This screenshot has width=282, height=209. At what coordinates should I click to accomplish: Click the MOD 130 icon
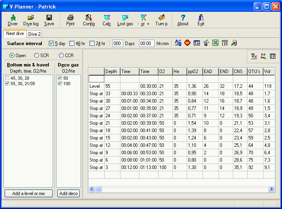pyautogui.click(x=225, y=43)
